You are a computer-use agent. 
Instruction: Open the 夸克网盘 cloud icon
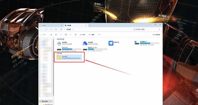(85, 43)
